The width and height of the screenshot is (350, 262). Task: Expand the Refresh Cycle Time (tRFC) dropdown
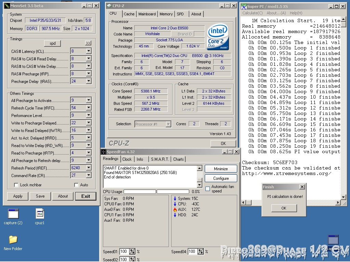point(89,108)
